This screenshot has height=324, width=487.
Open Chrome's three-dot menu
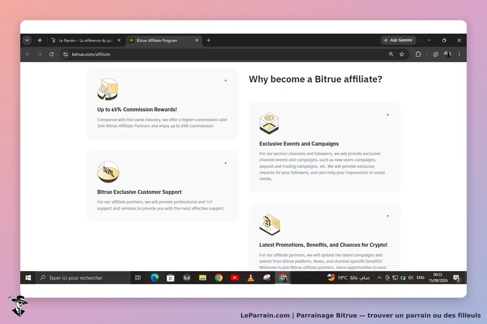(x=459, y=54)
